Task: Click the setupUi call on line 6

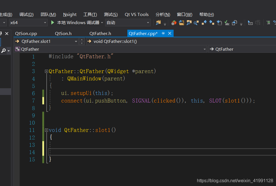Action: 81,93
